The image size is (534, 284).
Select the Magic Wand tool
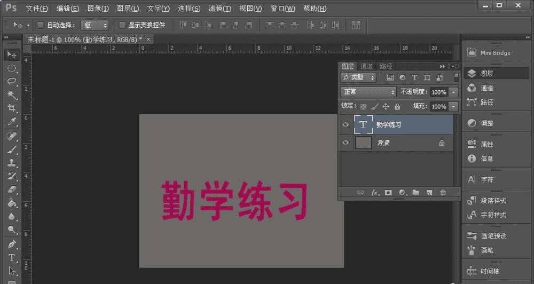coord(12,95)
